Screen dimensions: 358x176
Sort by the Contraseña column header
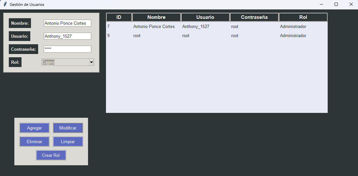[x=254, y=17]
